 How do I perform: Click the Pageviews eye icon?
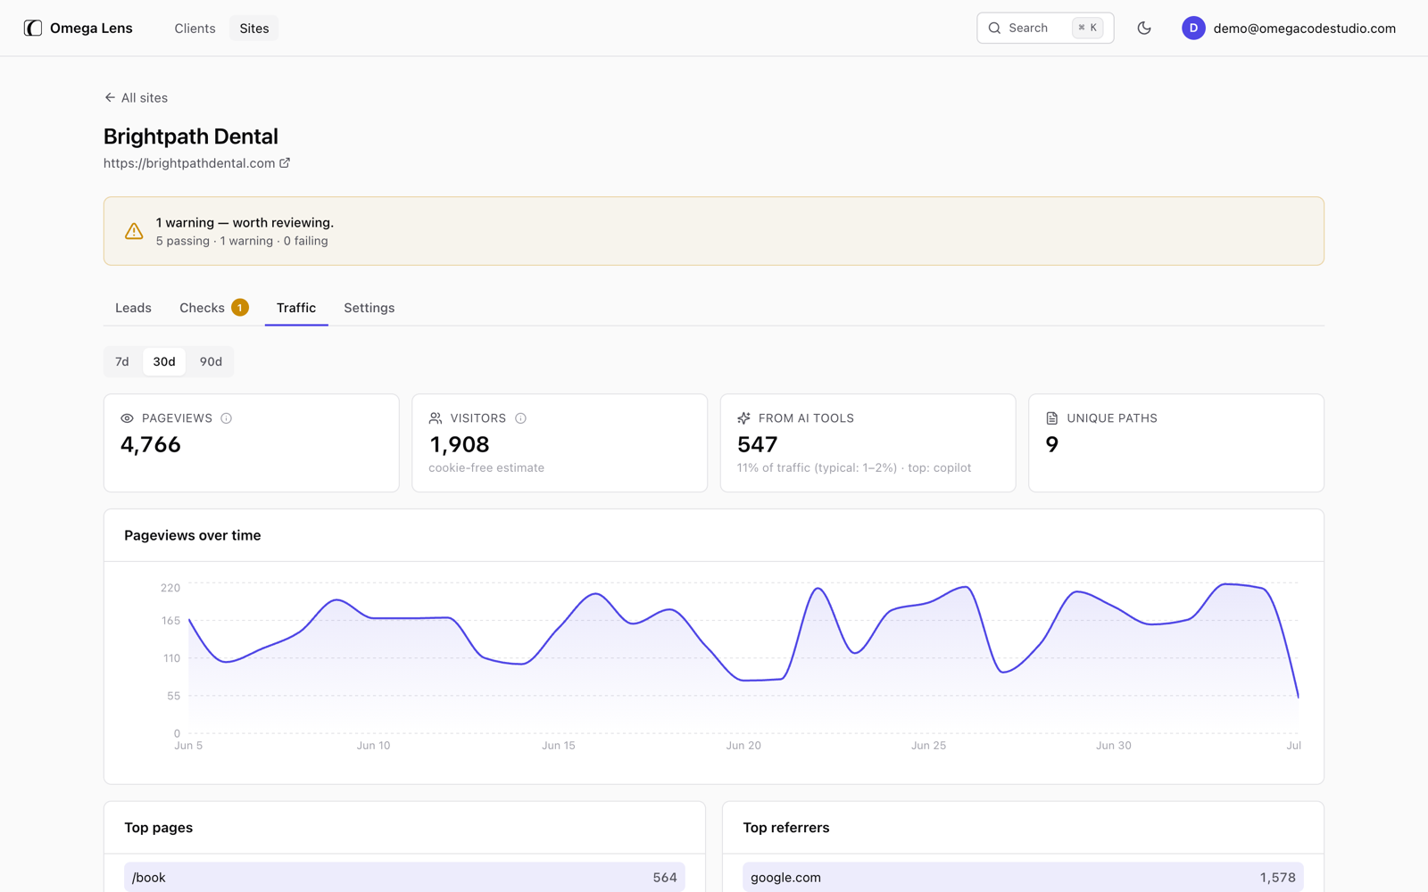tap(127, 417)
